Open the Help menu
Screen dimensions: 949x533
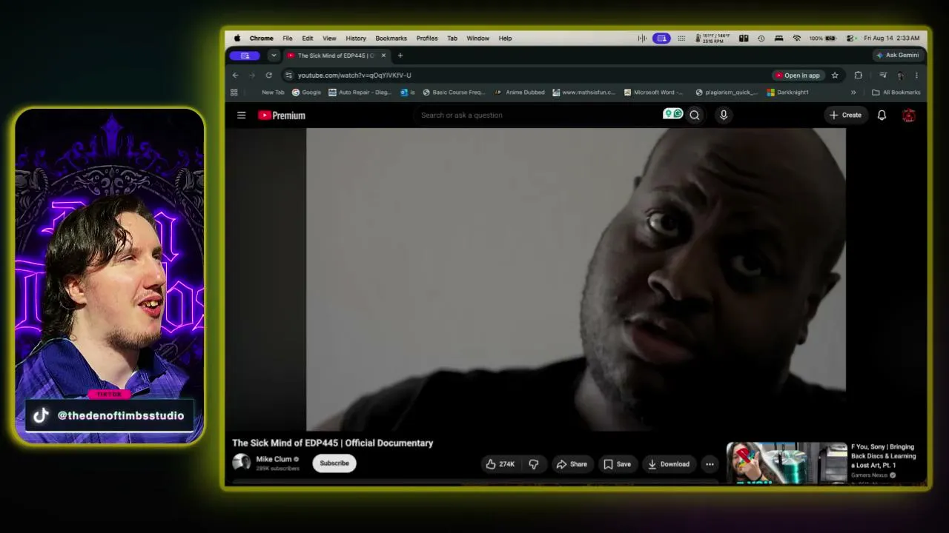click(x=505, y=38)
